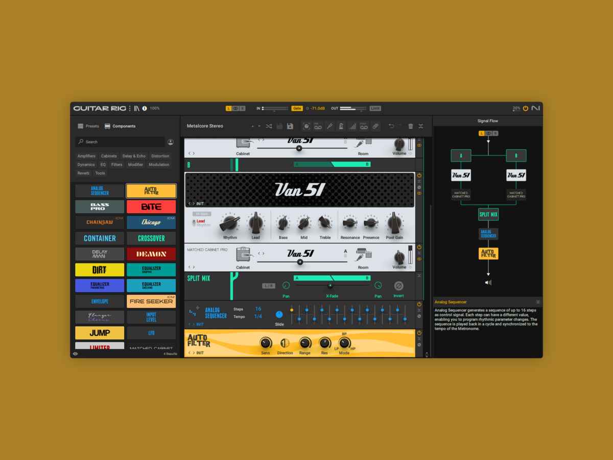
Task: Click the first orange sequencer step slider
Action: coord(292,310)
